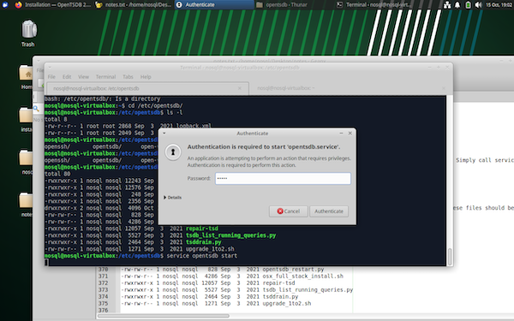Viewport: 514px width, 321px height.
Task: Click the terminal vertical scrollbar handle
Action: [450, 257]
